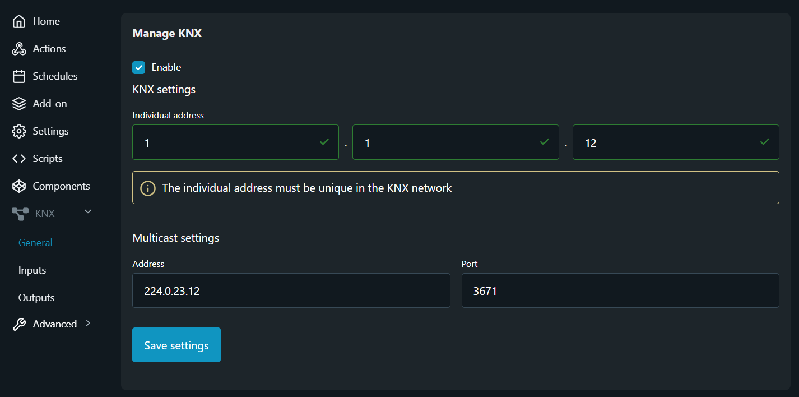The height and width of the screenshot is (397, 799).
Task: Click the Components cube icon
Action: coord(19,186)
